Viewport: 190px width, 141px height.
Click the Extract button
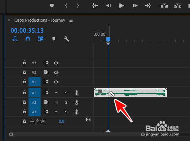click(177, 6)
